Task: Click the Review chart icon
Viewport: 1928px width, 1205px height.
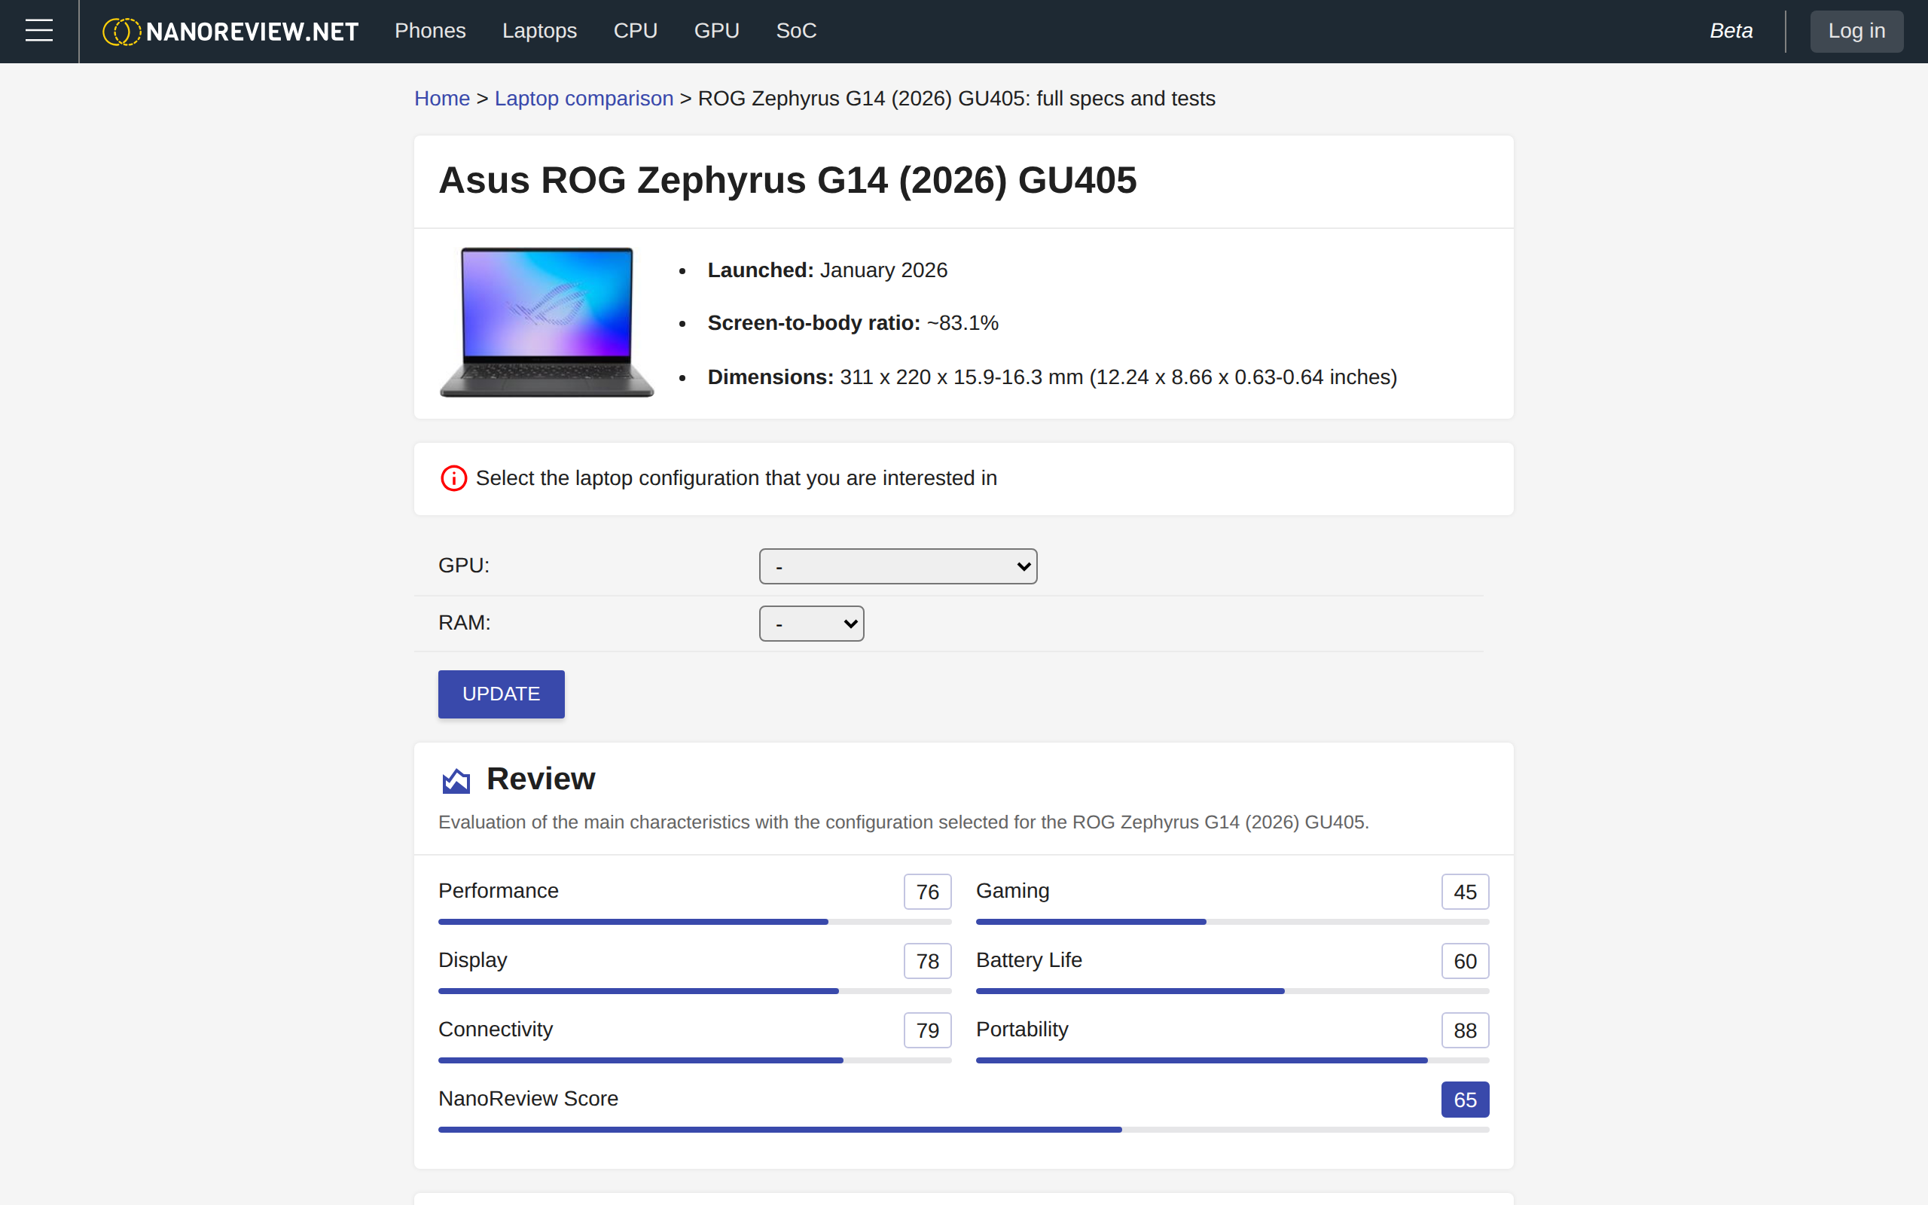Action: click(456, 780)
